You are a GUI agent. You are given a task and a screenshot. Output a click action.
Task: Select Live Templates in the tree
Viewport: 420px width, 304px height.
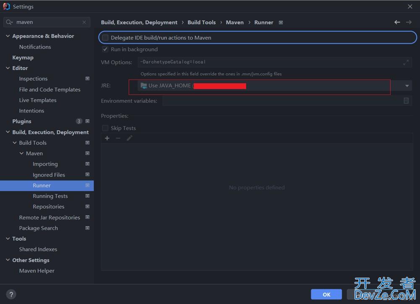pyautogui.click(x=38, y=100)
